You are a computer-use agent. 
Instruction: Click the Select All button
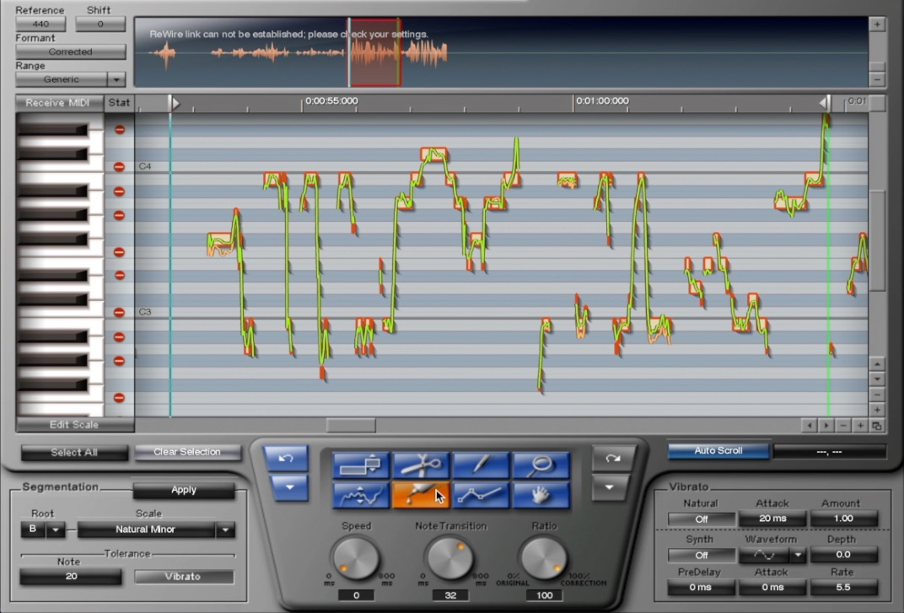(x=74, y=453)
